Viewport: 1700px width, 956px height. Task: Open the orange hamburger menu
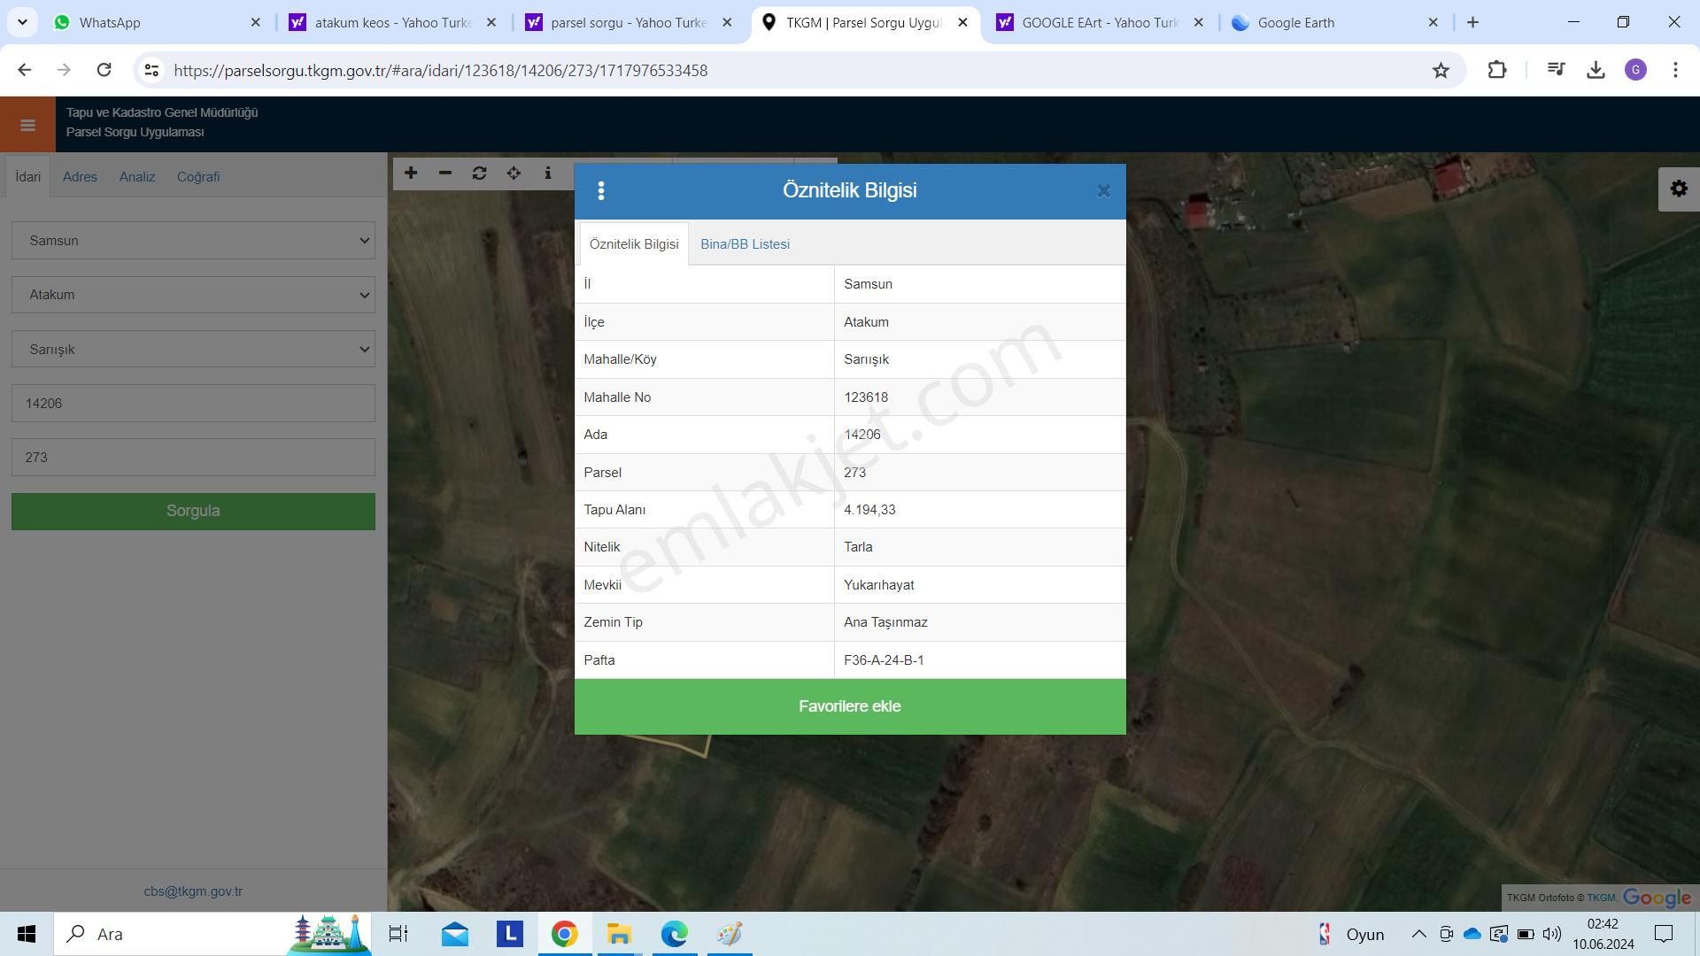(x=27, y=125)
